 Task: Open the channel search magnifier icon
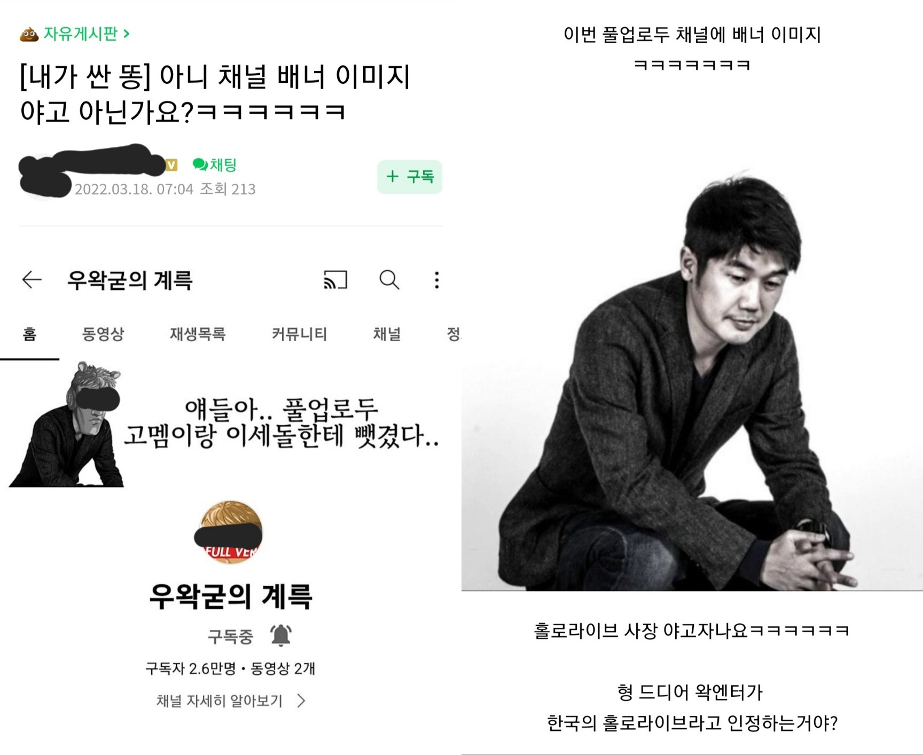tap(389, 280)
